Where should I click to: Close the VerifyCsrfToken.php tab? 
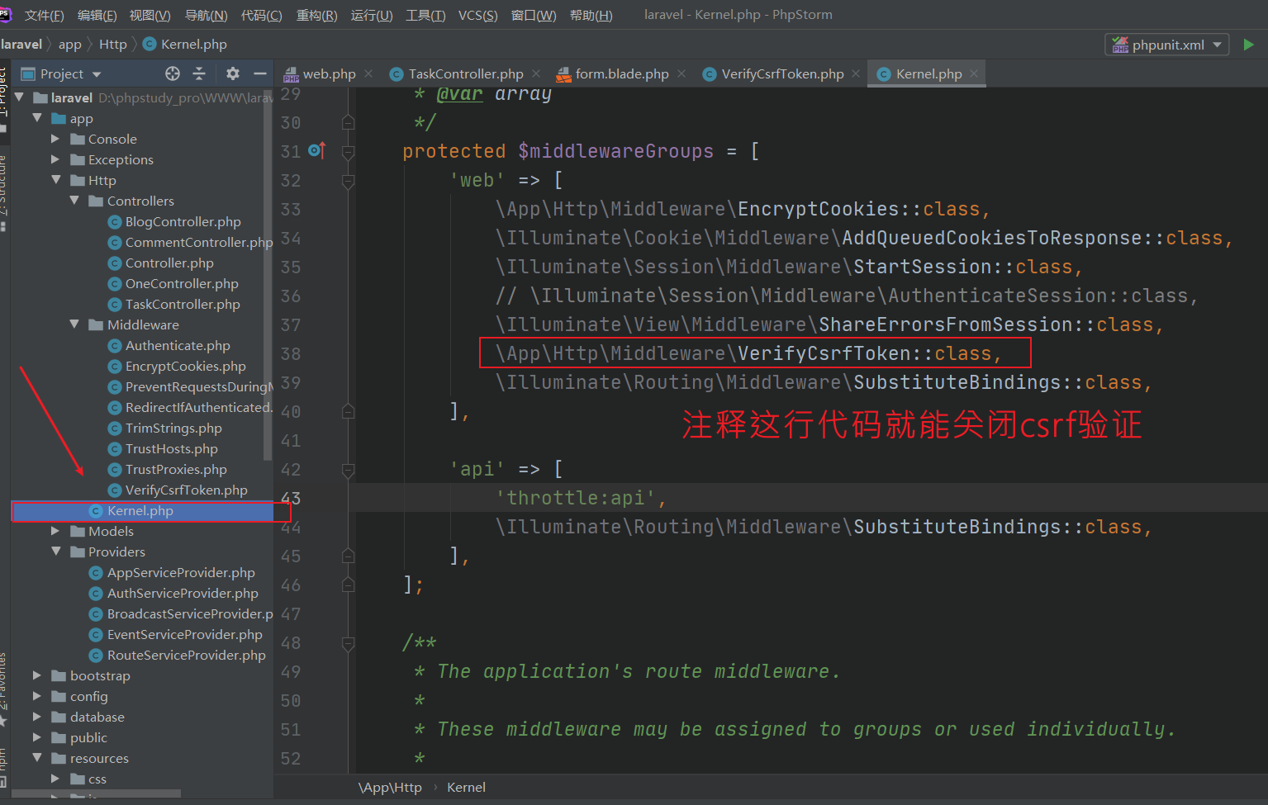tap(856, 73)
